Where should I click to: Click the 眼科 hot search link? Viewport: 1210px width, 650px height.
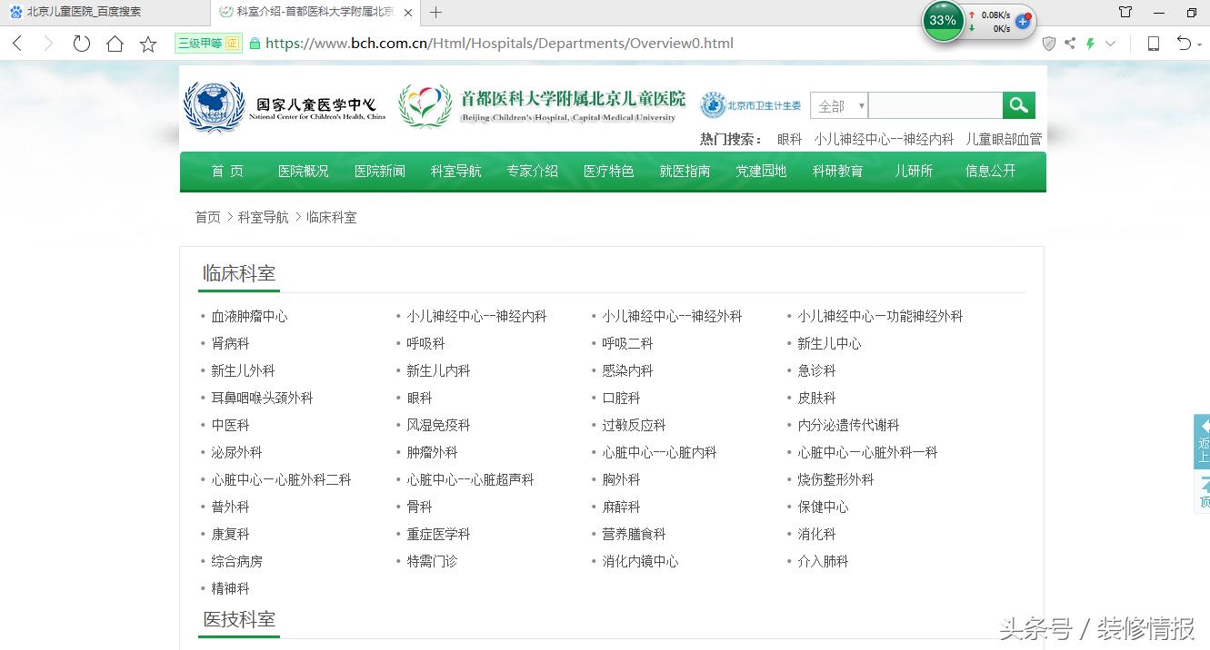[x=787, y=138]
